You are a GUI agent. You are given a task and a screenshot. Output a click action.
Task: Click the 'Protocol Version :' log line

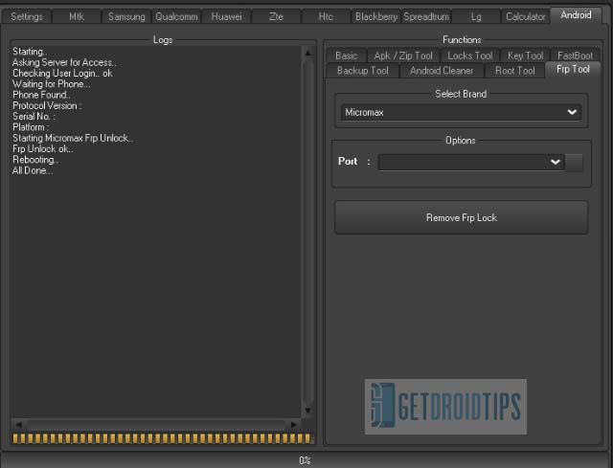[47, 105]
